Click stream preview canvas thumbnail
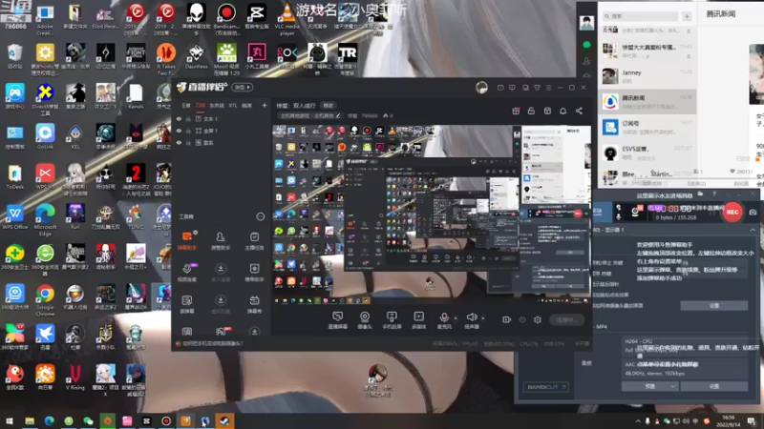Viewport: 764px width, 429px height. (432, 215)
